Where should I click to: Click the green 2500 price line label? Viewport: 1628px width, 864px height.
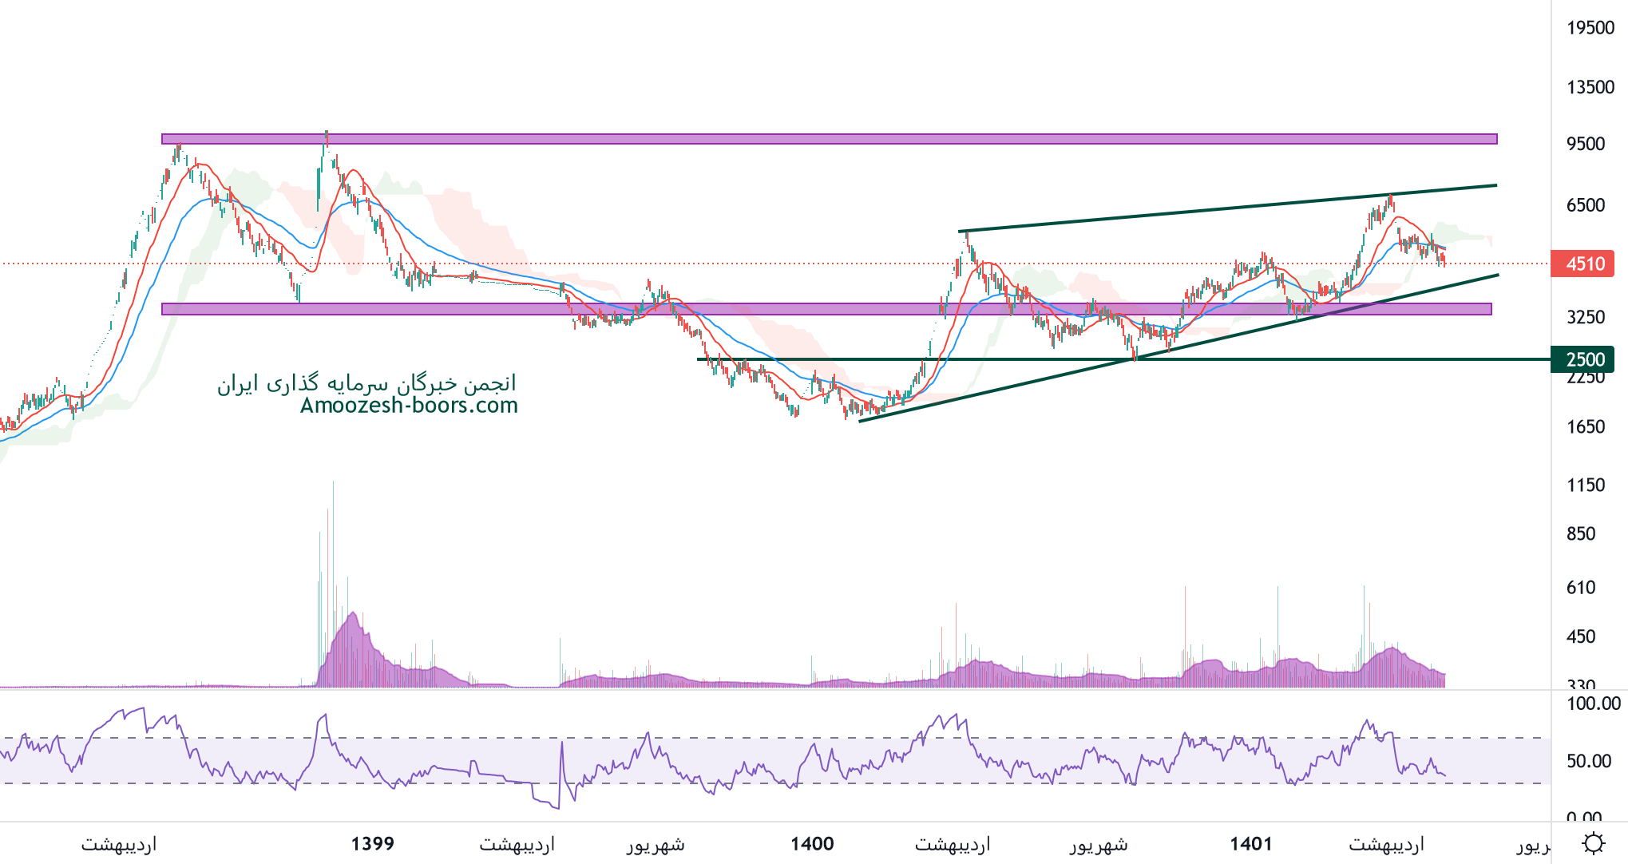(x=1582, y=359)
